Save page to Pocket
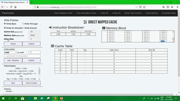Image resolution: width=180 pixels, height=101 pixels. point(140,7)
